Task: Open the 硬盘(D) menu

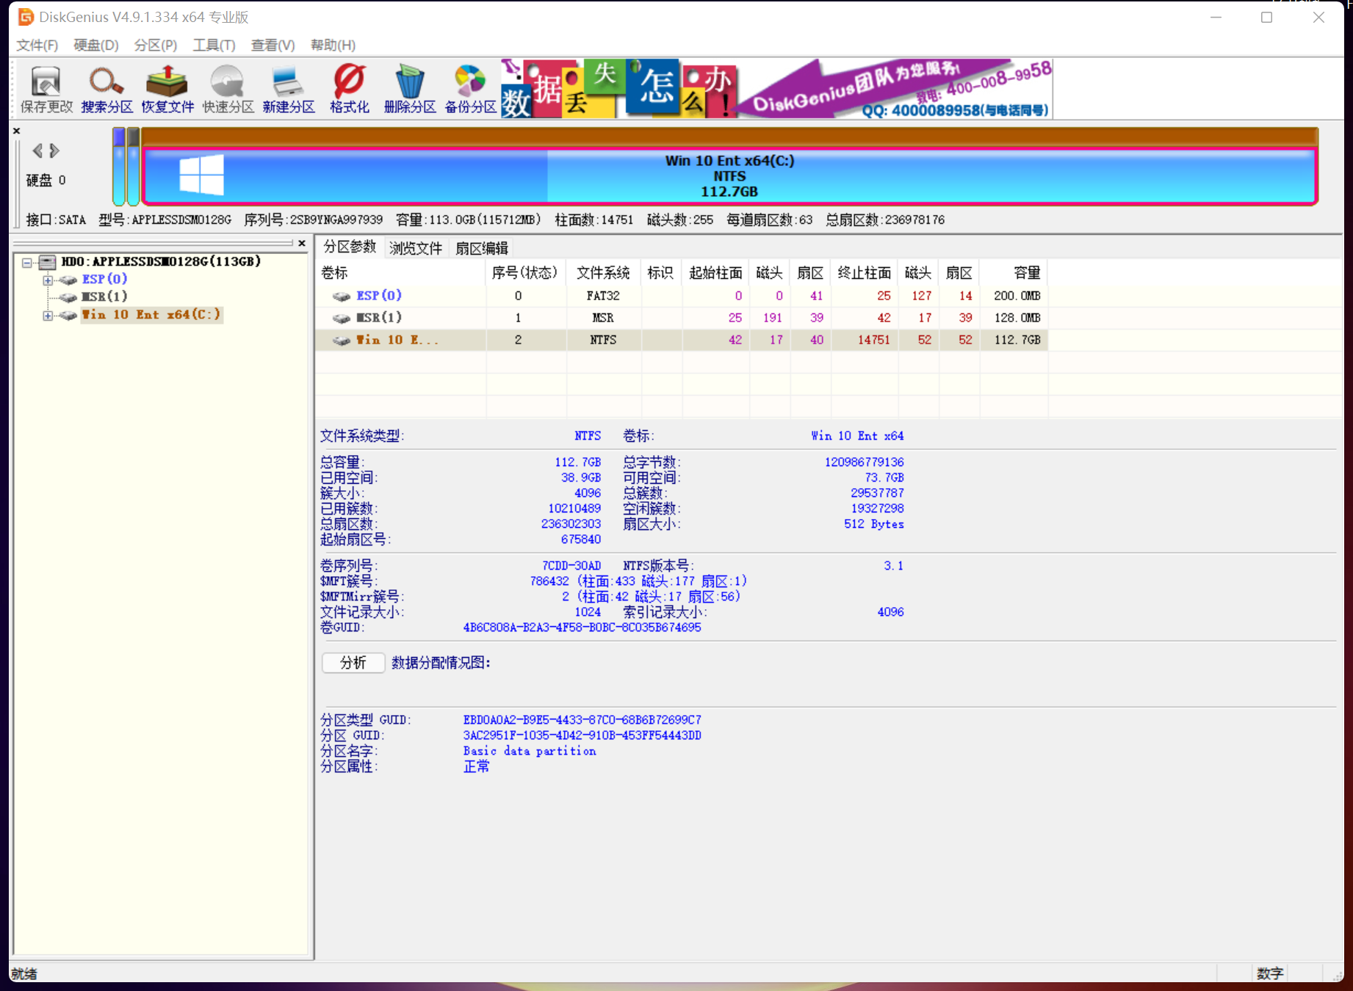Action: point(96,45)
